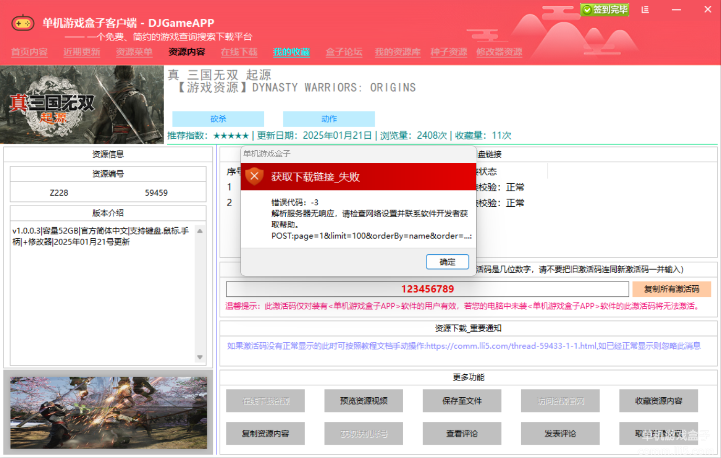Click 保存至文件 button

tap(462, 401)
